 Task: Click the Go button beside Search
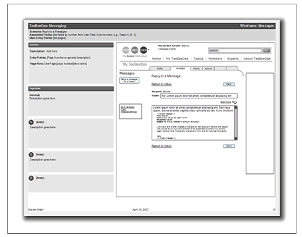point(266,51)
